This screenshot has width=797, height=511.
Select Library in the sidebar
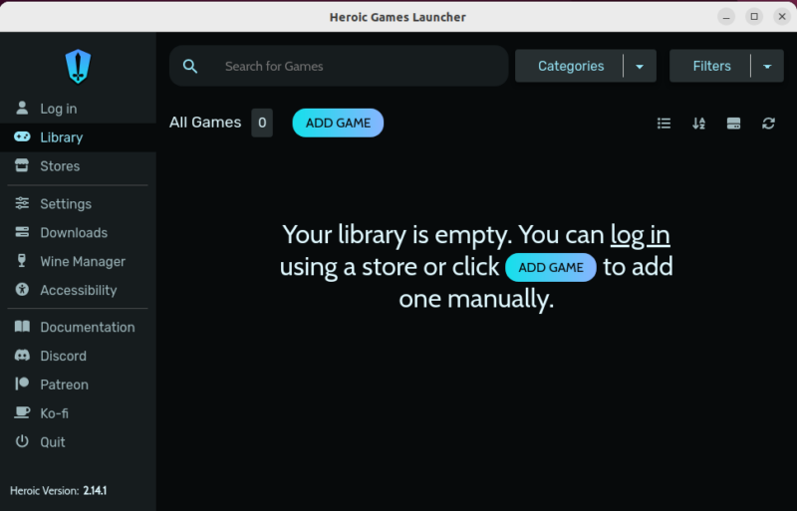point(78,137)
